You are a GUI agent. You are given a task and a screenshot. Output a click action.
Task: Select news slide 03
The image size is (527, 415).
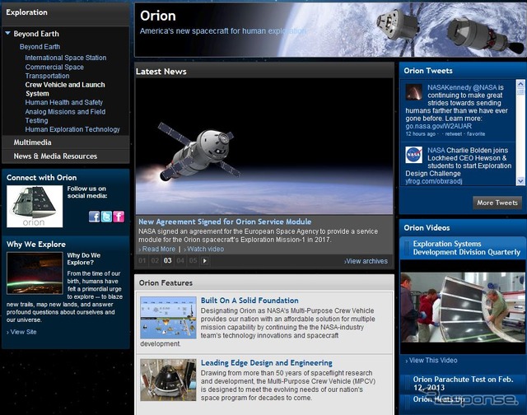click(x=168, y=260)
